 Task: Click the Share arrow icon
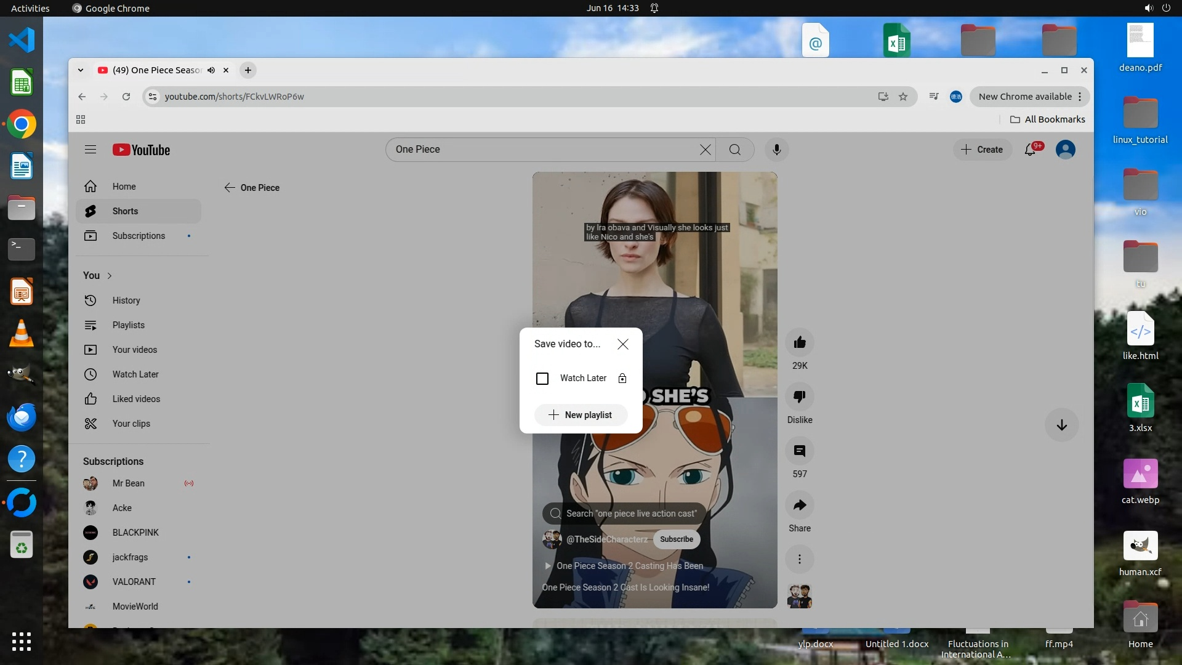coord(800,506)
